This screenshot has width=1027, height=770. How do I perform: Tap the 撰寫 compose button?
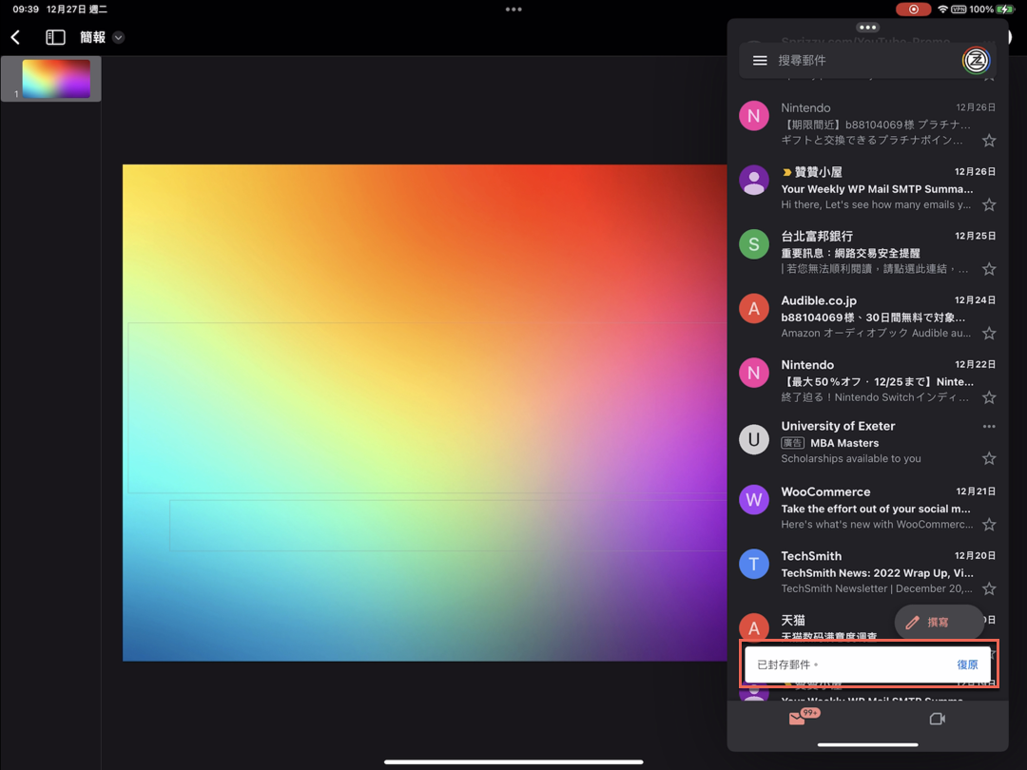coord(939,622)
